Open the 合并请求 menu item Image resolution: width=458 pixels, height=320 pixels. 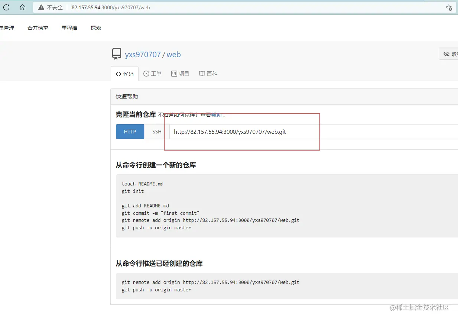(38, 28)
